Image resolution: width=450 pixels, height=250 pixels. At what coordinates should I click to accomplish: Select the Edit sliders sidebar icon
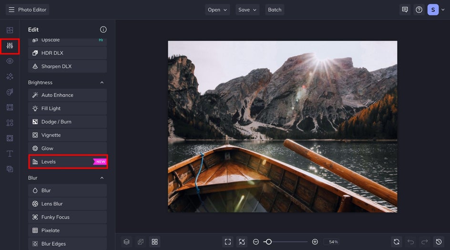tap(10, 46)
